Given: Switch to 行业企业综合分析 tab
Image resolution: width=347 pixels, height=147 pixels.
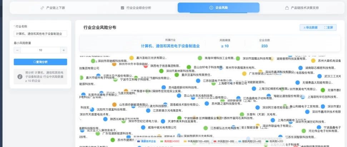Looking at the screenshot, I should coord(136,8).
